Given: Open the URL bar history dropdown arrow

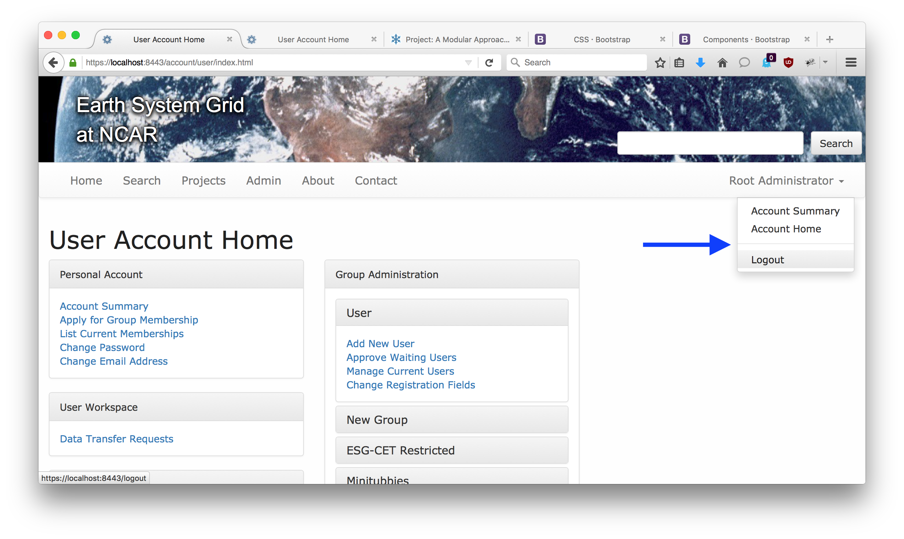Looking at the screenshot, I should tap(468, 63).
